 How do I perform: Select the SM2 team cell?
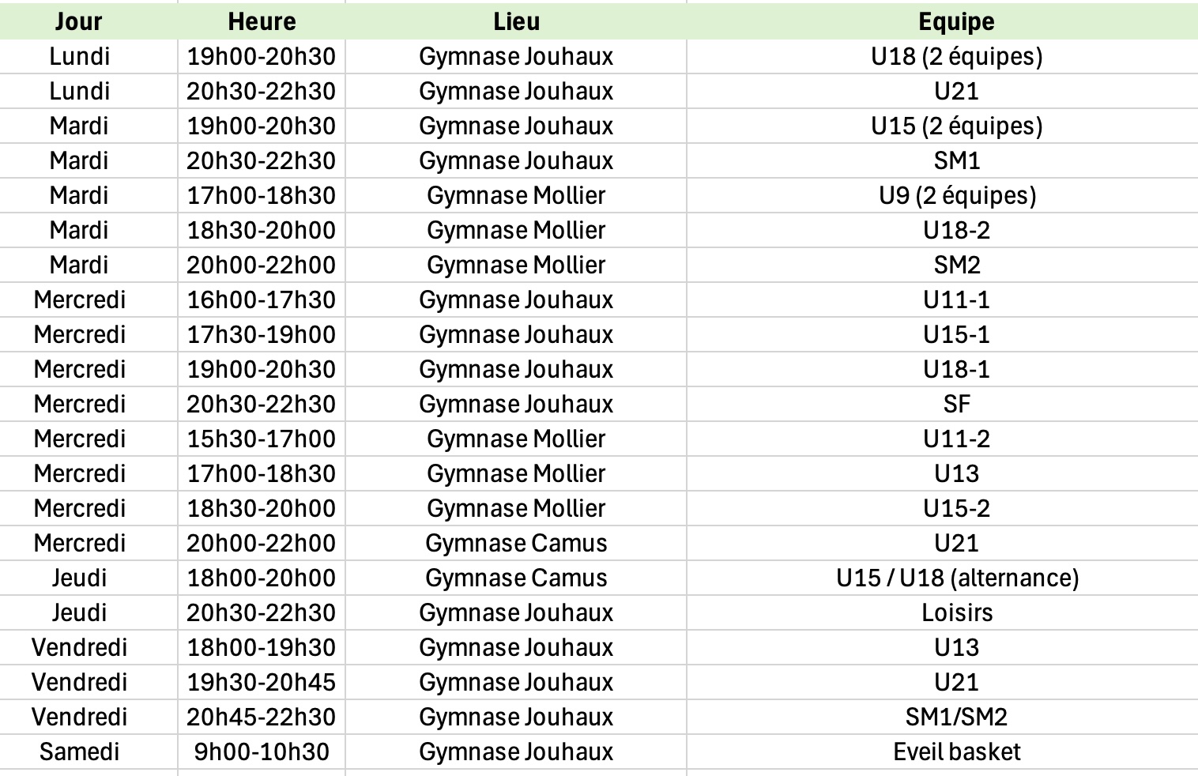click(x=956, y=265)
